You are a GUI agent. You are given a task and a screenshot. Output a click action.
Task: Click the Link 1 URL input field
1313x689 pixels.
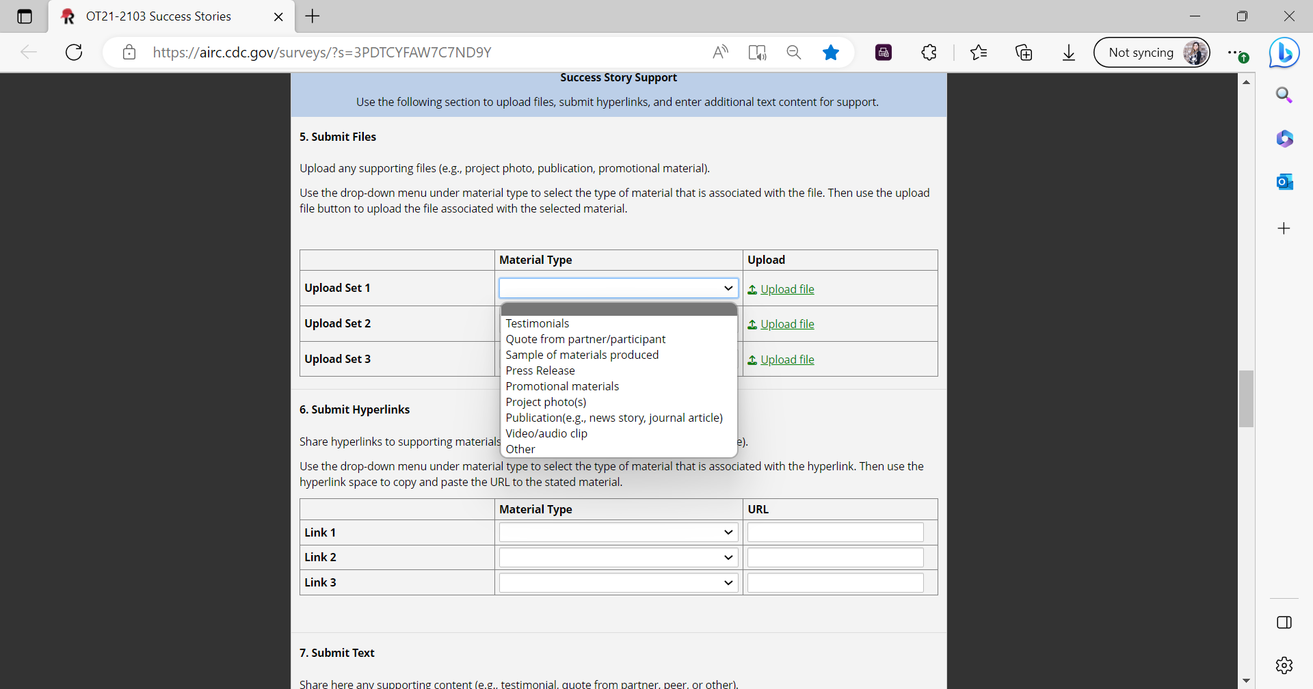(835, 532)
